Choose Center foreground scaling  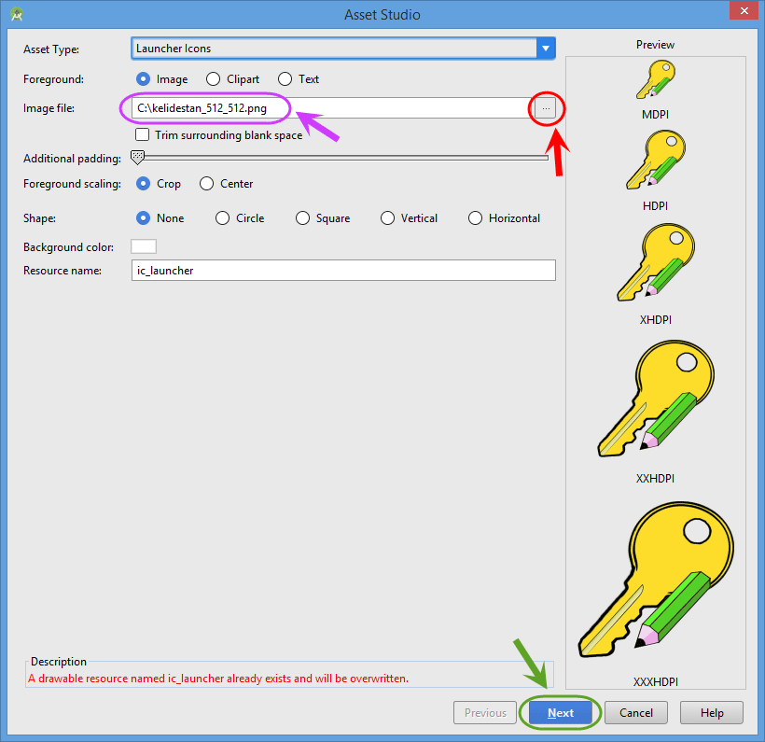(x=206, y=184)
